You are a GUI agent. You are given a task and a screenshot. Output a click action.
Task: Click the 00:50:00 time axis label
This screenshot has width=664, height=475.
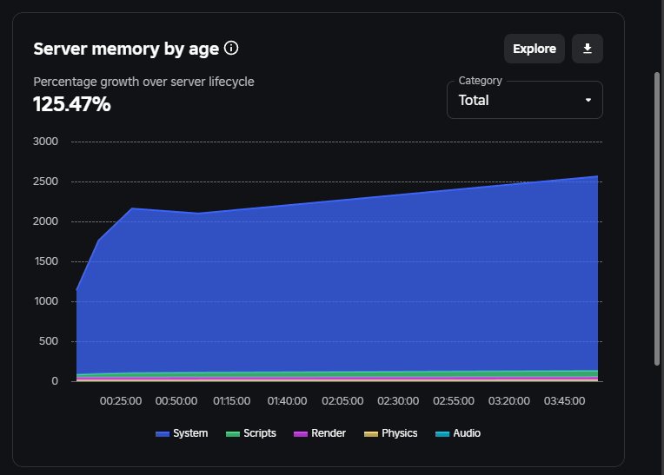[x=176, y=401]
